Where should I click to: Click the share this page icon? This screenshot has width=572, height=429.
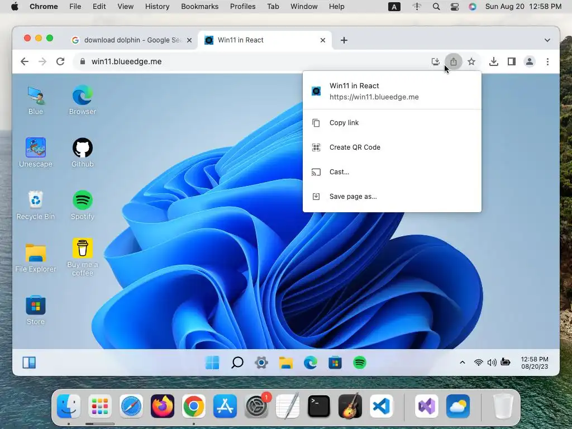tap(454, 61)
